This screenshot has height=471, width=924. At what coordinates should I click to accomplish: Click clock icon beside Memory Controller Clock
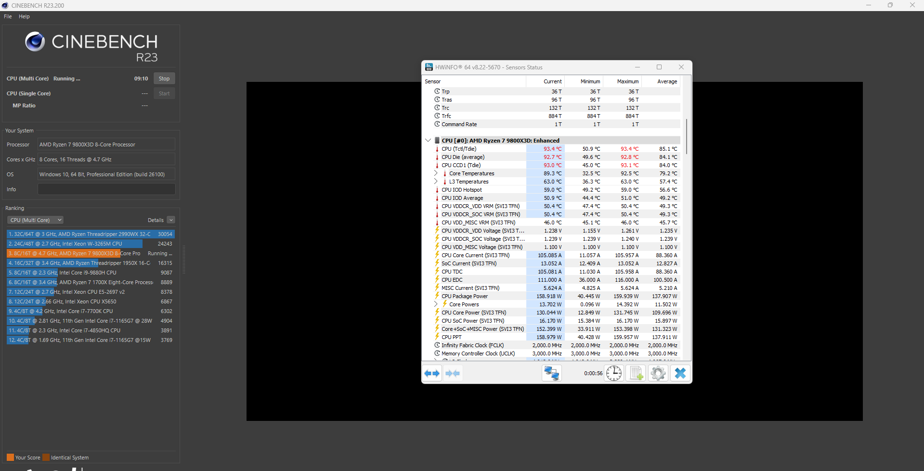coord(437,353)
